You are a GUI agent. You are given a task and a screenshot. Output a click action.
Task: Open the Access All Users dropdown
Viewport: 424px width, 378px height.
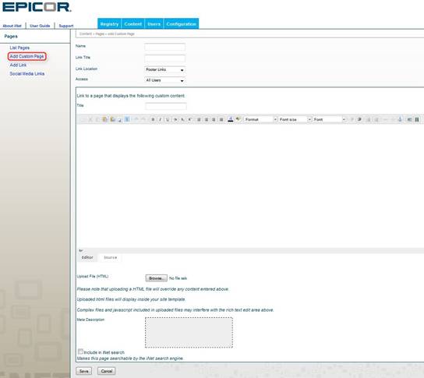pos(165,80)
